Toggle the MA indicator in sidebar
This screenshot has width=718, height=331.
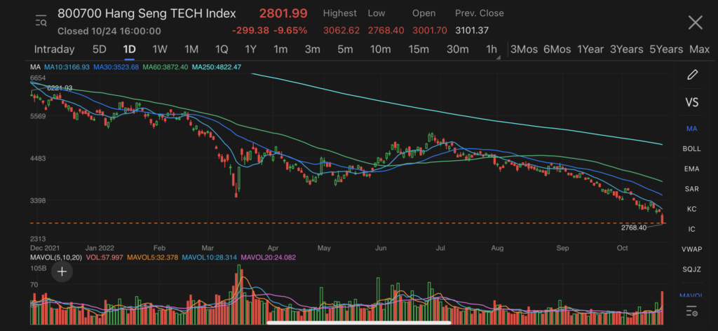691,129
